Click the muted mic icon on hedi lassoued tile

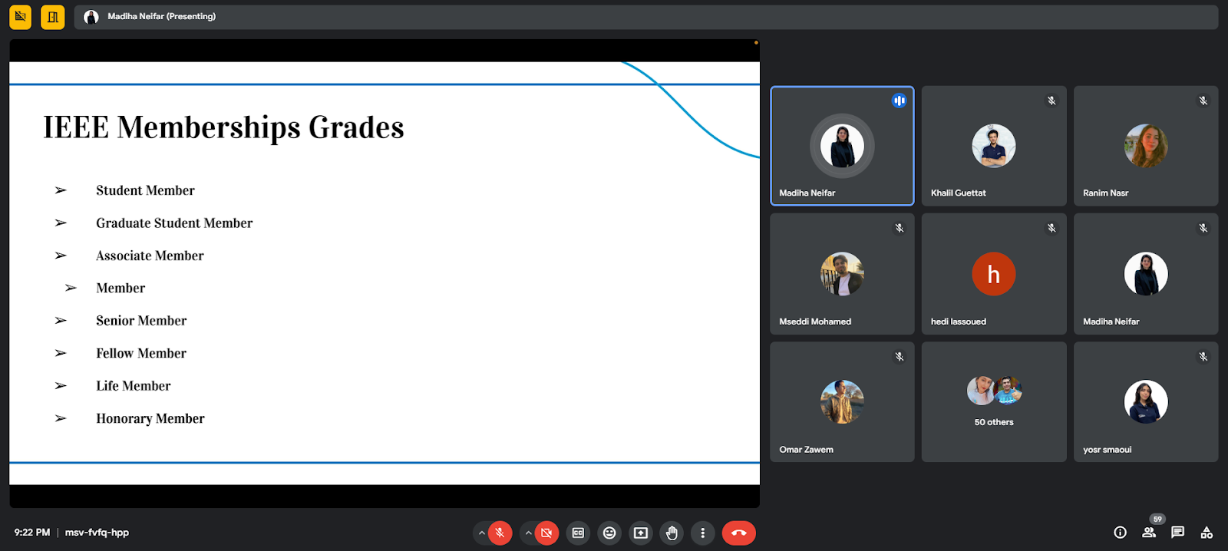pos(1051,228)
